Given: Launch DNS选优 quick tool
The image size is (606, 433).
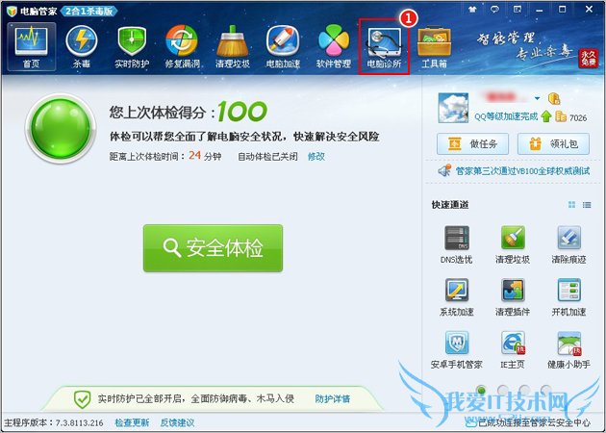Looking at the screenshot, I should click(x=457, y=244).
